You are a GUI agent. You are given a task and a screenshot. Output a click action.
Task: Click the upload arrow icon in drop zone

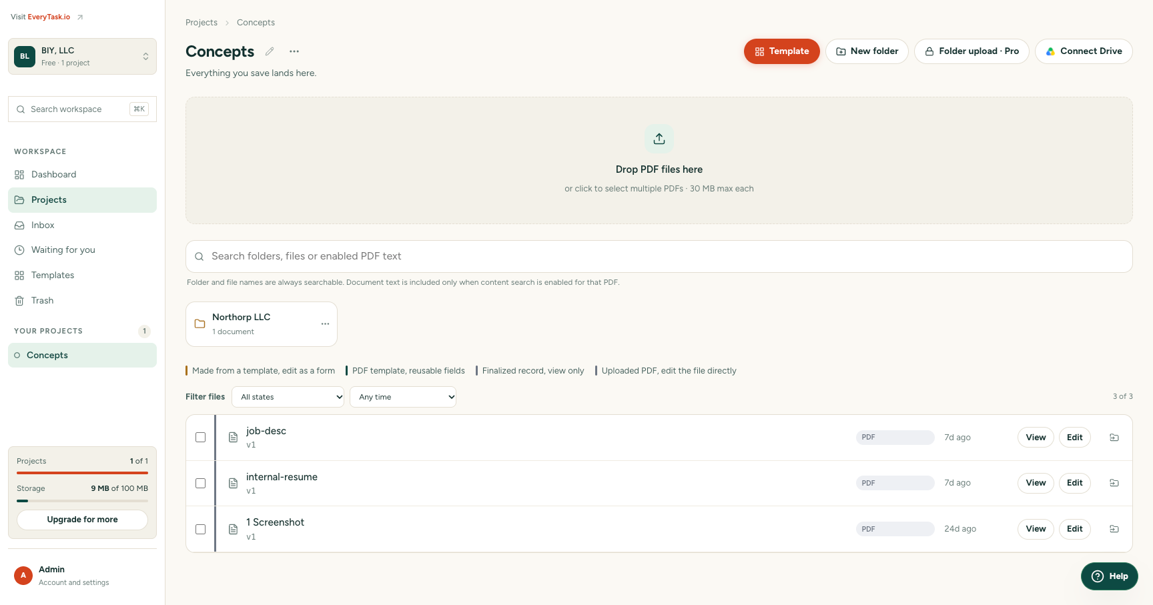tap(659, 139)
